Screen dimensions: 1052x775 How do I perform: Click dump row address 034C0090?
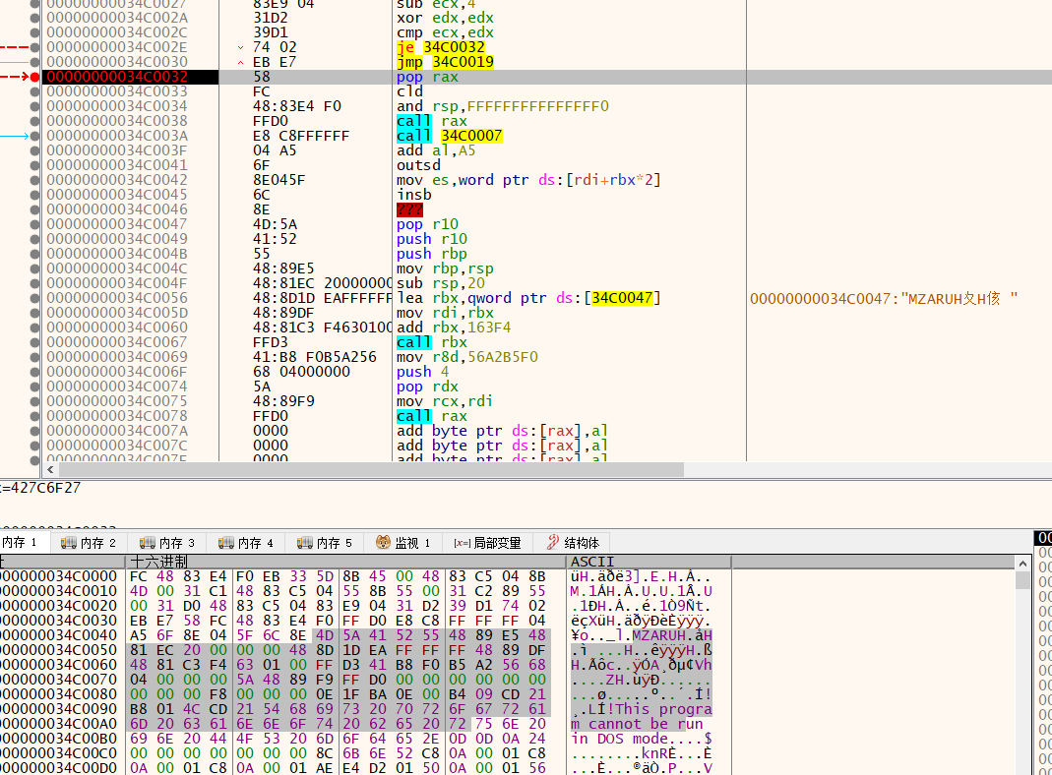59,709
